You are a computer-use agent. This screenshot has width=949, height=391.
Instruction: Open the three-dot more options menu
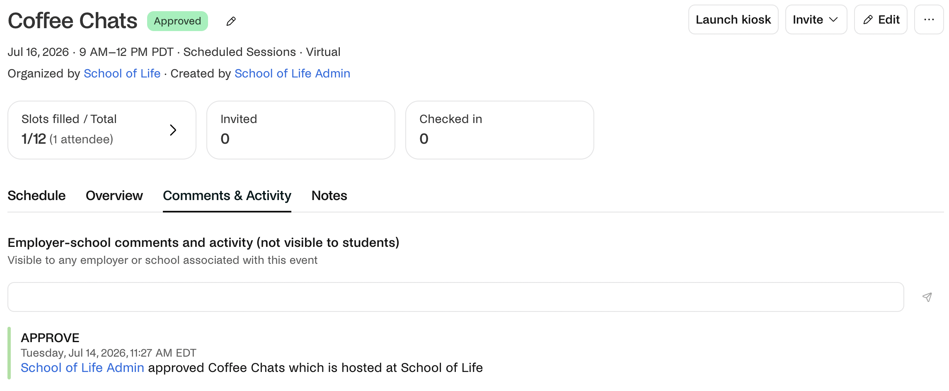click(x=929, y=19)
